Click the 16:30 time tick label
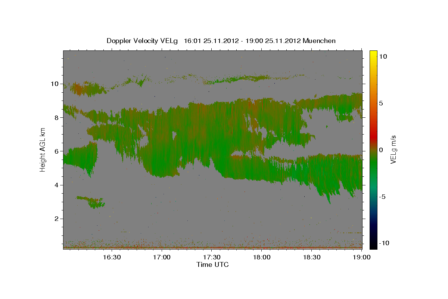448x299 pixels. point(112,257)
